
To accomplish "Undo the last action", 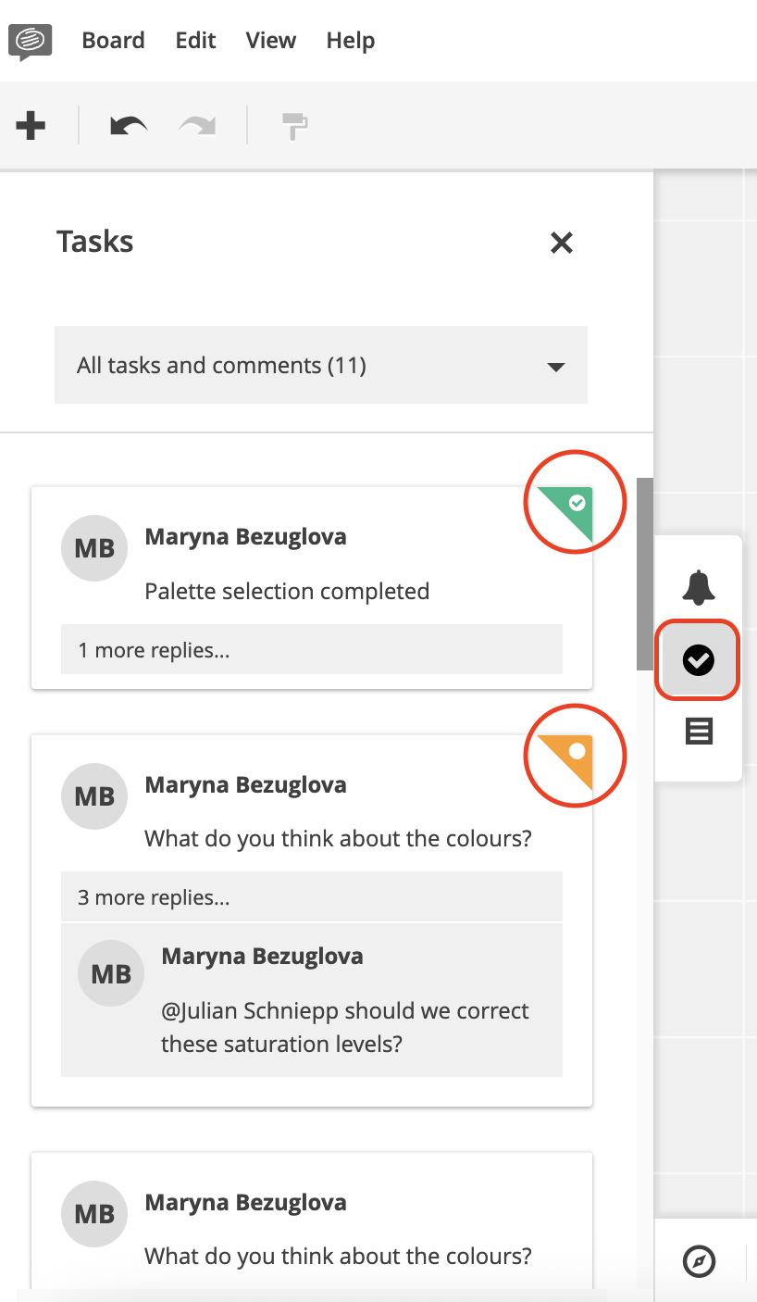I will click(x=129, y=125).
